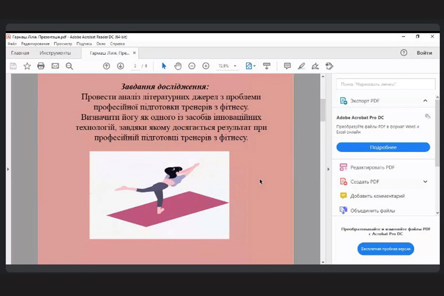Go to the previous page with up arrow

coord(107,66)
